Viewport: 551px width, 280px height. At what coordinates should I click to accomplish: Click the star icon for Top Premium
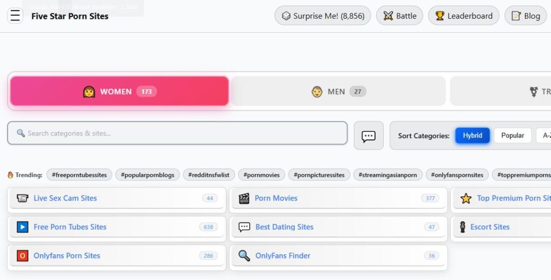tap(466, 198)
